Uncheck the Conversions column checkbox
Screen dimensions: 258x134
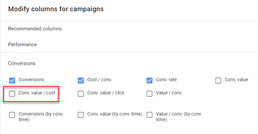[12, 80]
